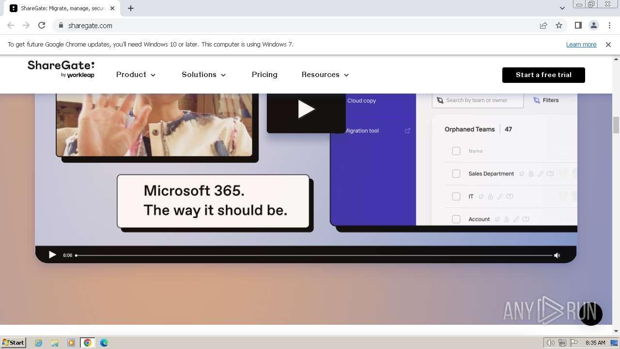Open Windows Media Player from taskbar
Viewport: 620px width, 349px height.
pyautogui.click(x=71, y=343)
